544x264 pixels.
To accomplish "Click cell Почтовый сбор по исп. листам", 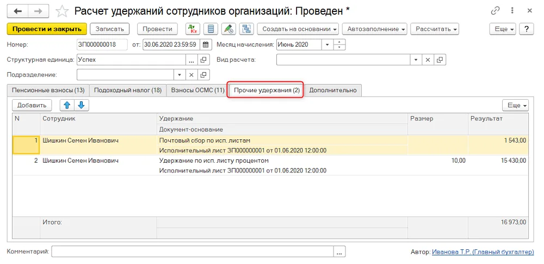I will [205, 140].
